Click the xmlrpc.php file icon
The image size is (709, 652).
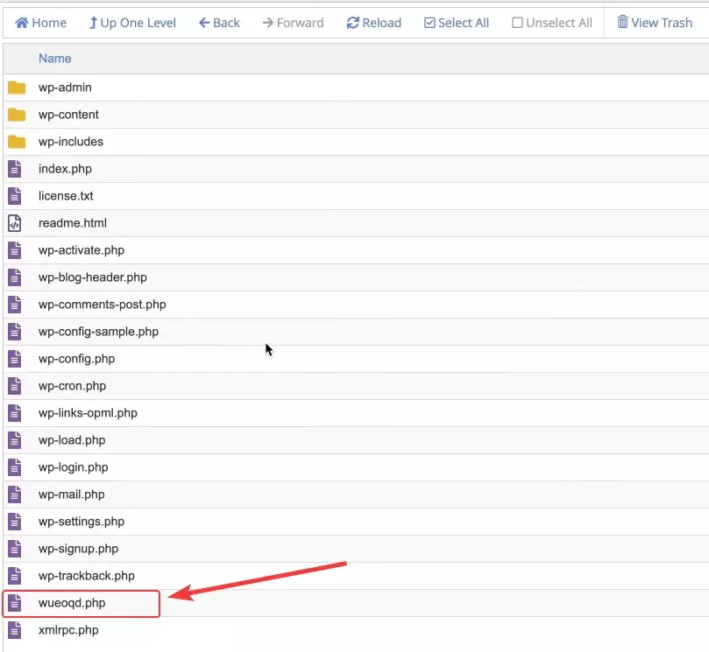point(15,630)
